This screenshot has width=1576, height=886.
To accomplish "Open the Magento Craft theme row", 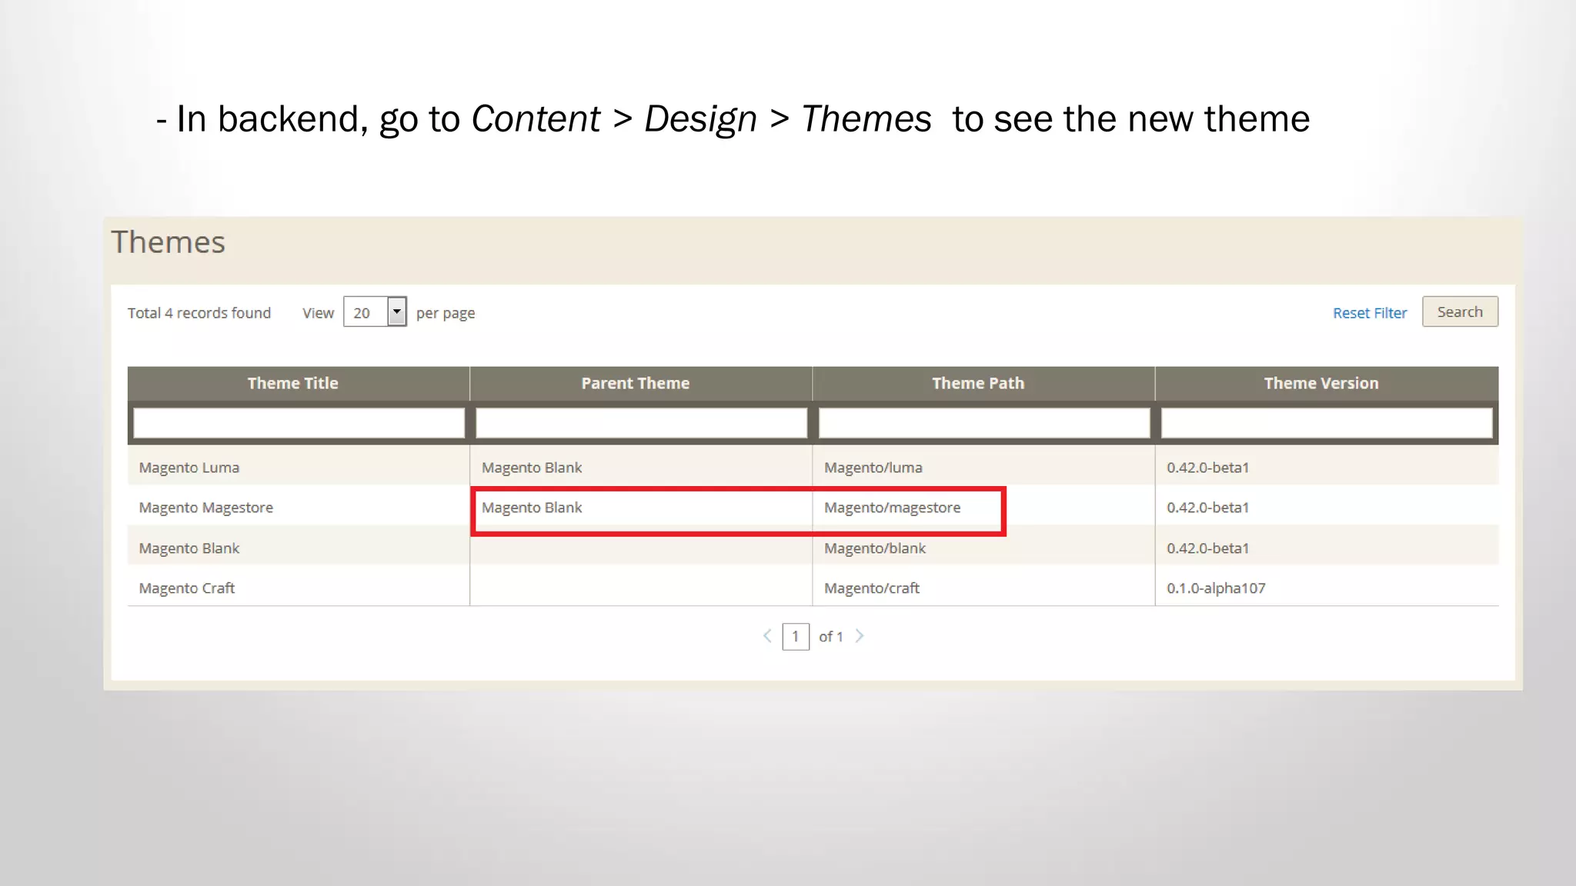I will [813, 588].
